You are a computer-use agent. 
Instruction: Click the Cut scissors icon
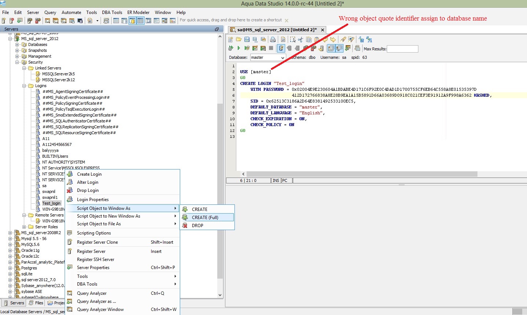tap(301, 40)
